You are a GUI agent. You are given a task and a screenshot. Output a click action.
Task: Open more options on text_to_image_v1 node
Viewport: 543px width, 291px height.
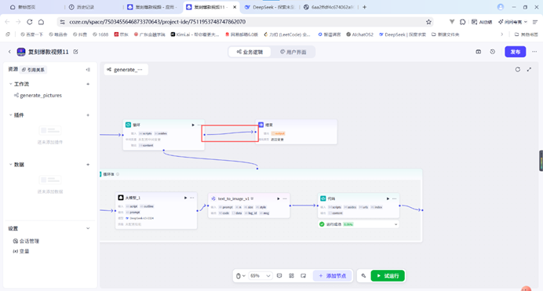[x=285, y=198]
